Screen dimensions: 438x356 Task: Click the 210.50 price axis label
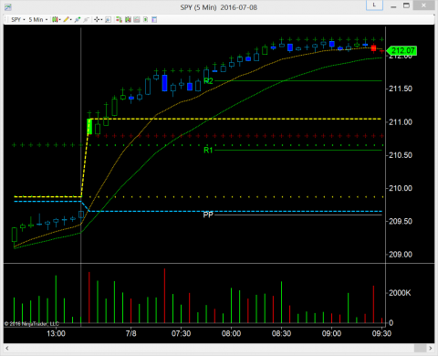tap(401, 155)
